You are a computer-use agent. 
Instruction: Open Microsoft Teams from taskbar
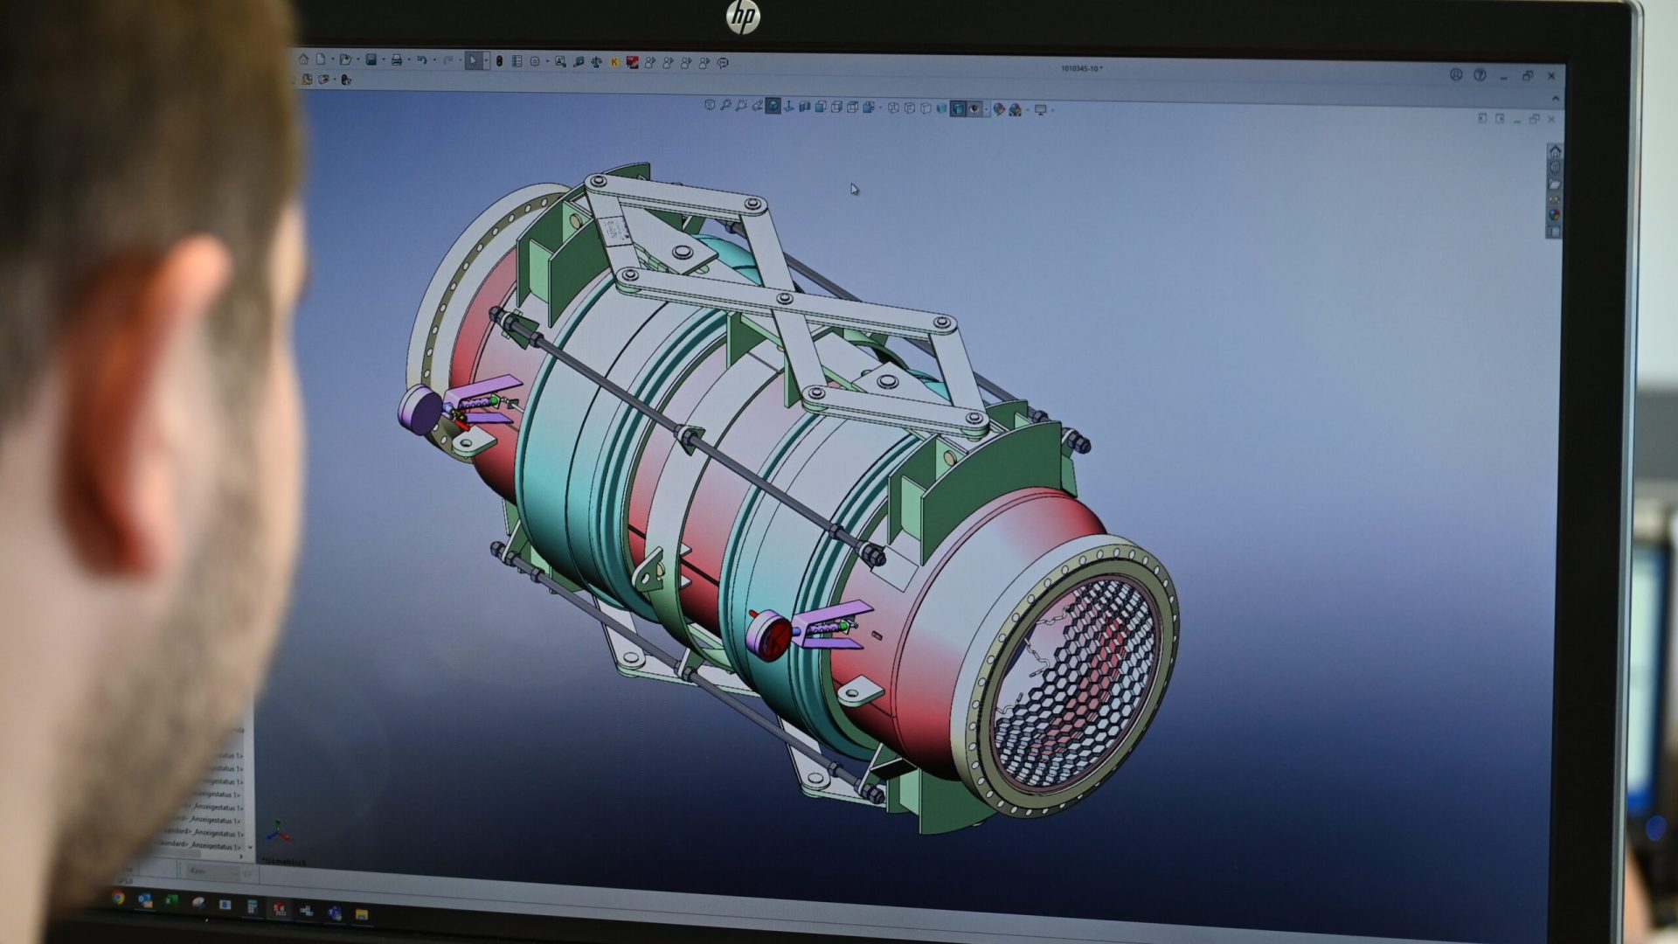pyautogui.click(x=335, y=914)
